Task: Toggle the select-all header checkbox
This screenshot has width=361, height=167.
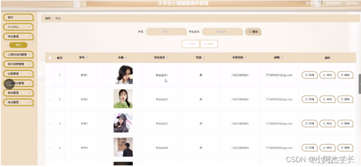Action: [x=50, y=58]
